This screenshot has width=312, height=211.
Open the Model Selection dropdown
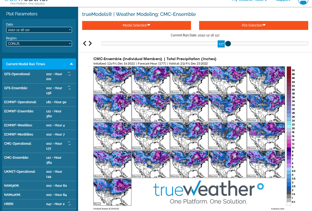click(x=137, y=25)
